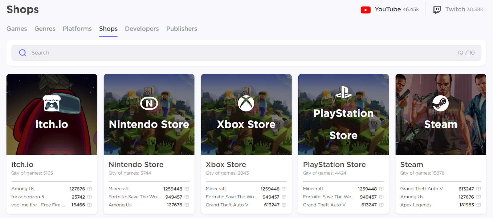Switch to the Games tab
The image size is (493, 218).
click(17, 29)
